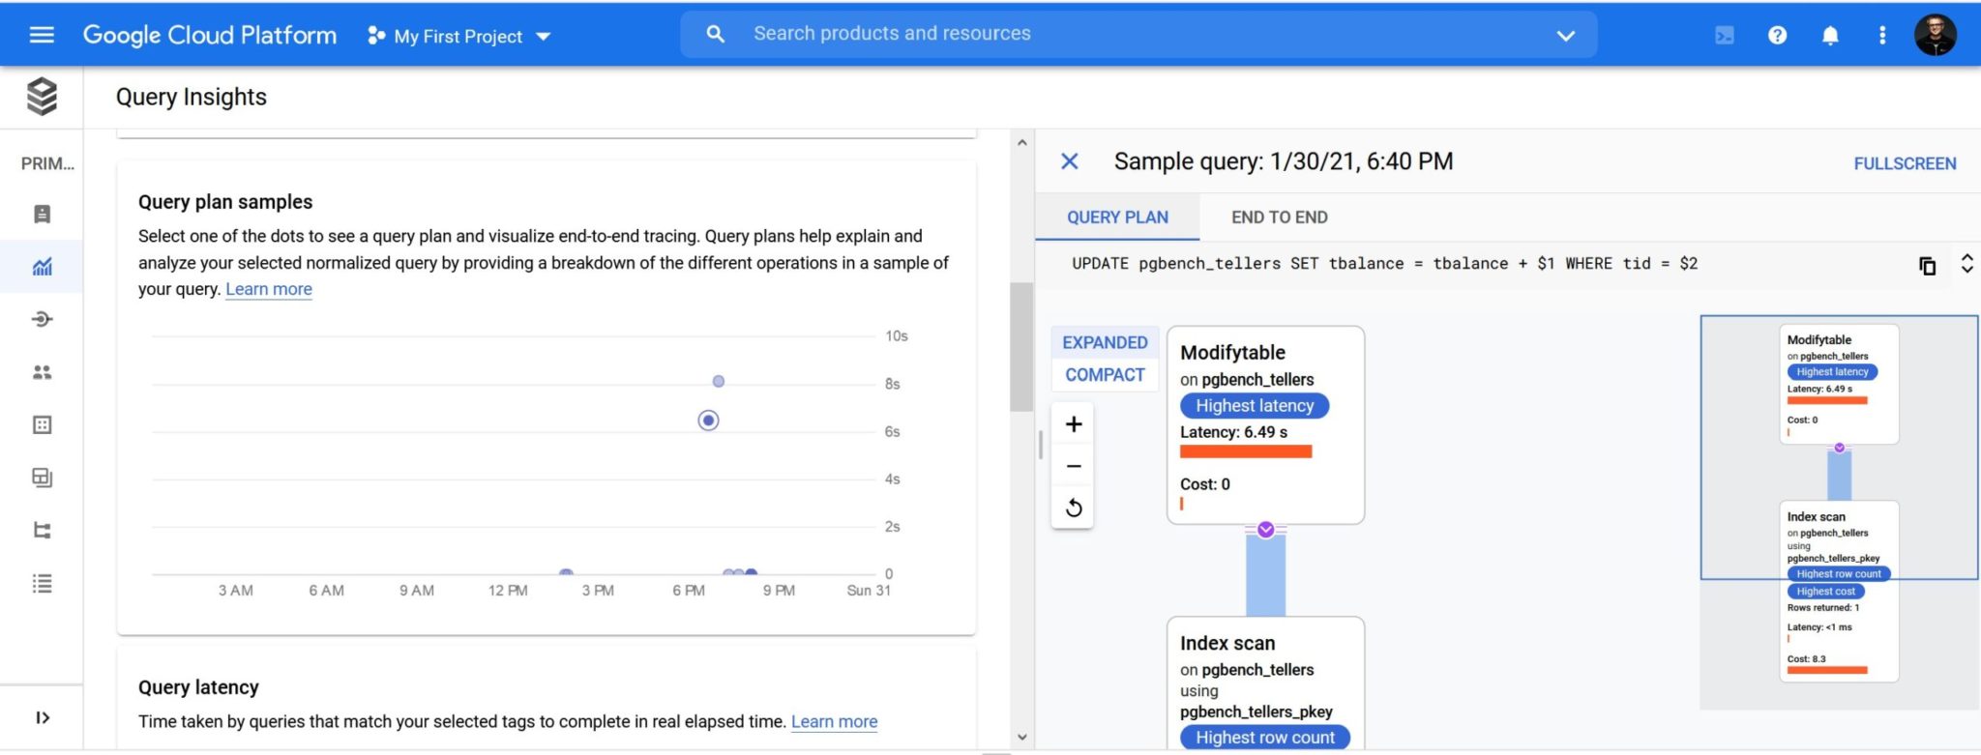This screenshot has width=1981, height=755.
Task: Click the orange latency bar on Modifytable
Action: (x=1246, y=451)
